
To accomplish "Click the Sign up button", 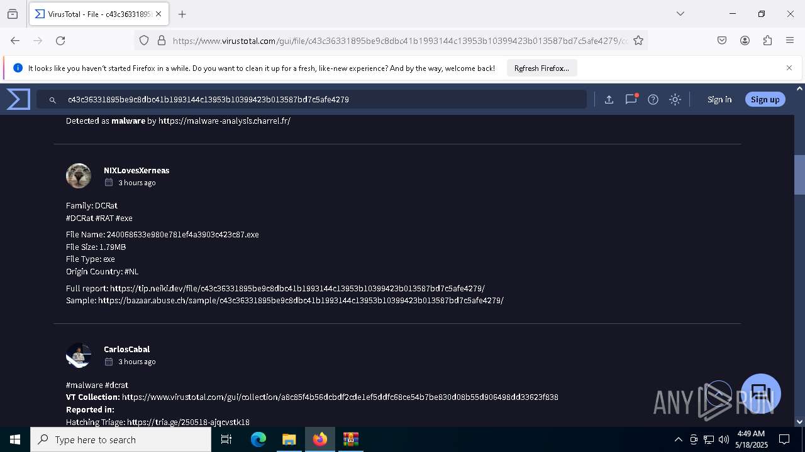I will click(765, 99).
